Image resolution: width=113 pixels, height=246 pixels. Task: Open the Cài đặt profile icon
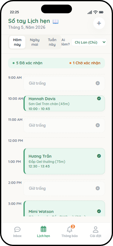tap(95, 230)
